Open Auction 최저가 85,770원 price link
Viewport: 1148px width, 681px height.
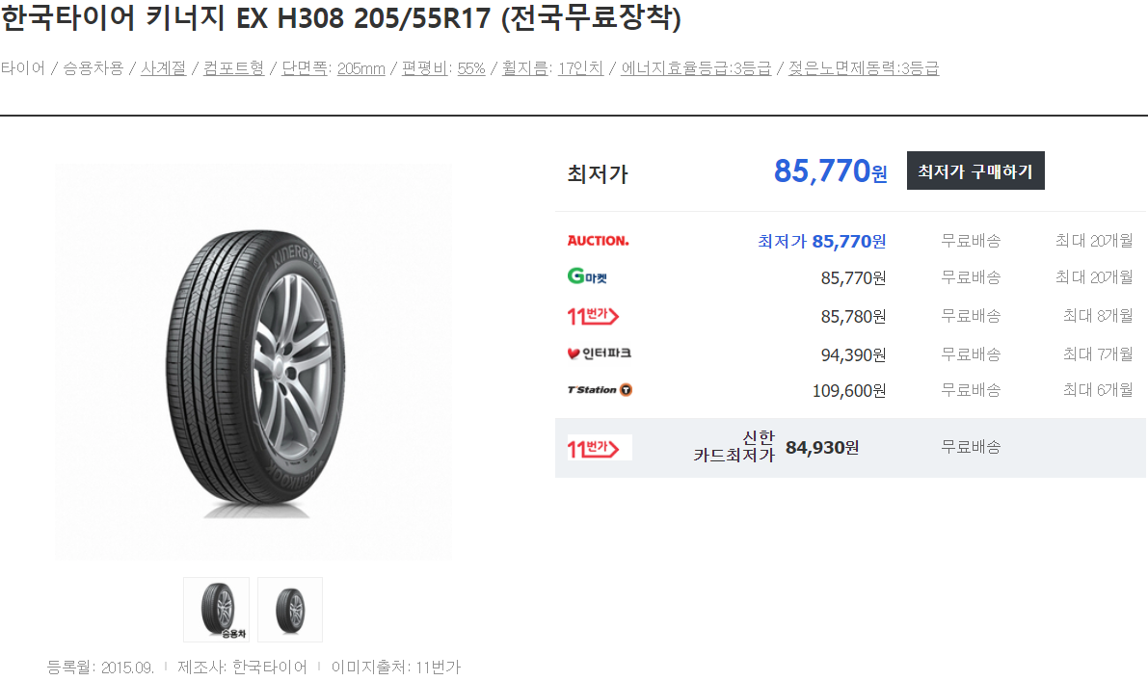(x=821, y=241)
